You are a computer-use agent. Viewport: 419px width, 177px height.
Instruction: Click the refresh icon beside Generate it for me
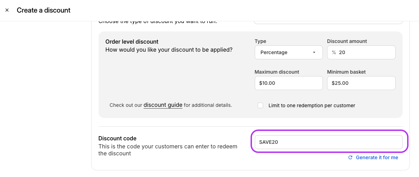[x=350, y=157]
